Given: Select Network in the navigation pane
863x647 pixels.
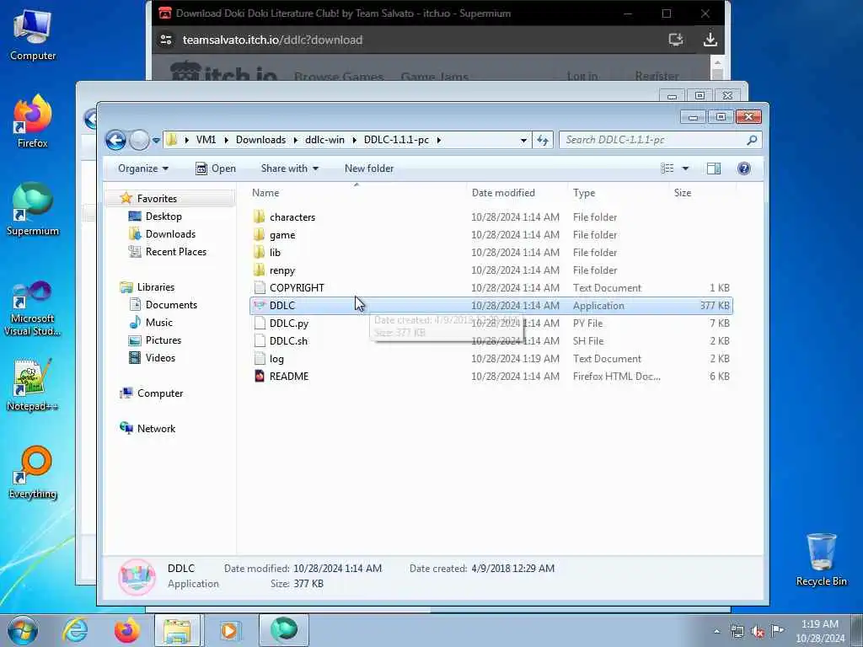Looking at the screenshot, I should pos(156,429).
